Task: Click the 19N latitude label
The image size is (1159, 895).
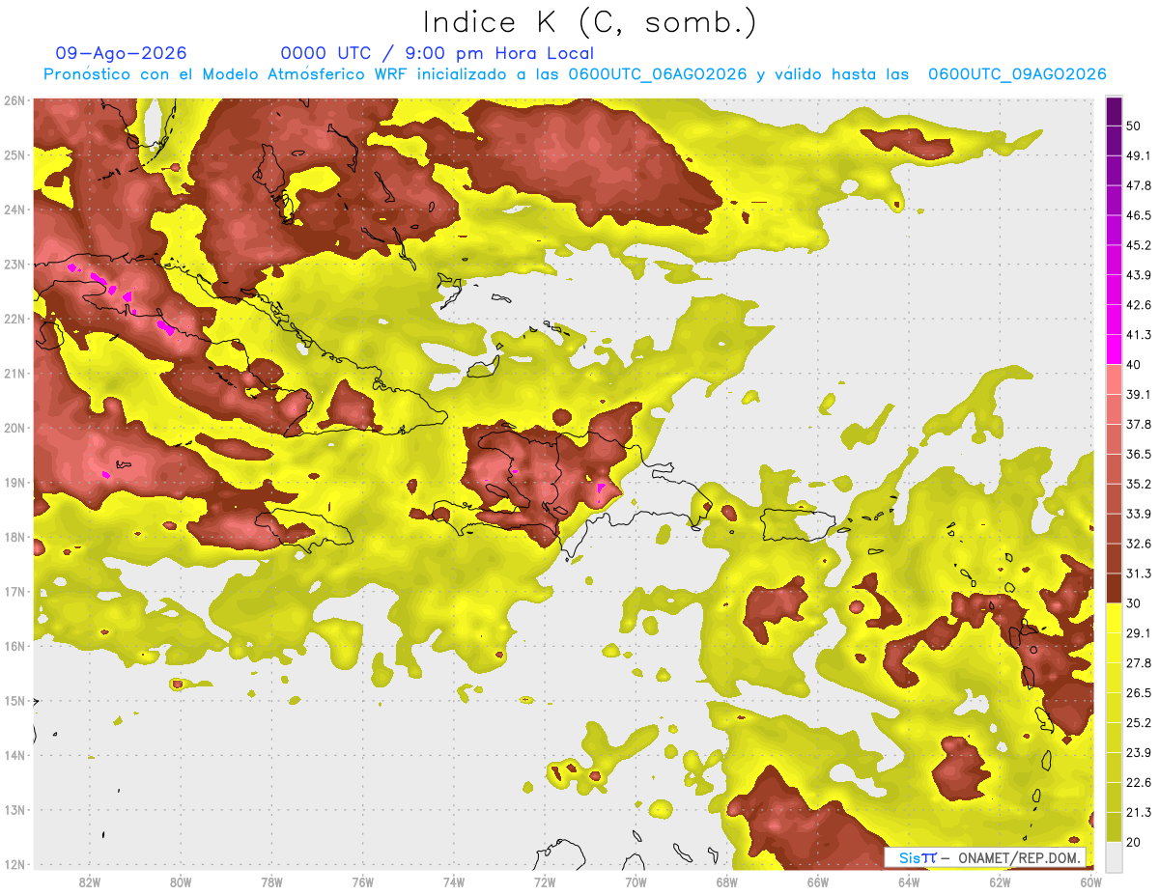Action: point(14,482)
